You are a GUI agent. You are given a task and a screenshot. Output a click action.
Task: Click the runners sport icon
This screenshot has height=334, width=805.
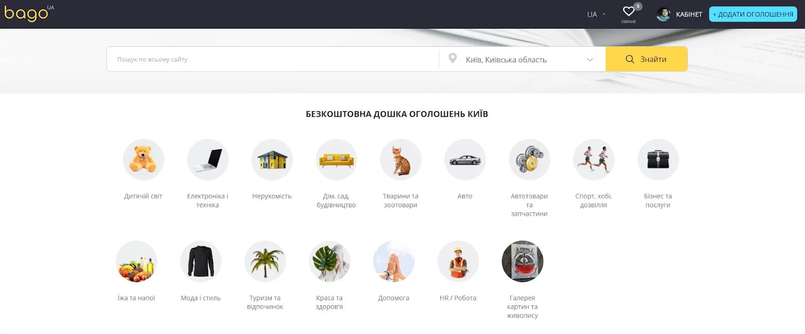594,159
